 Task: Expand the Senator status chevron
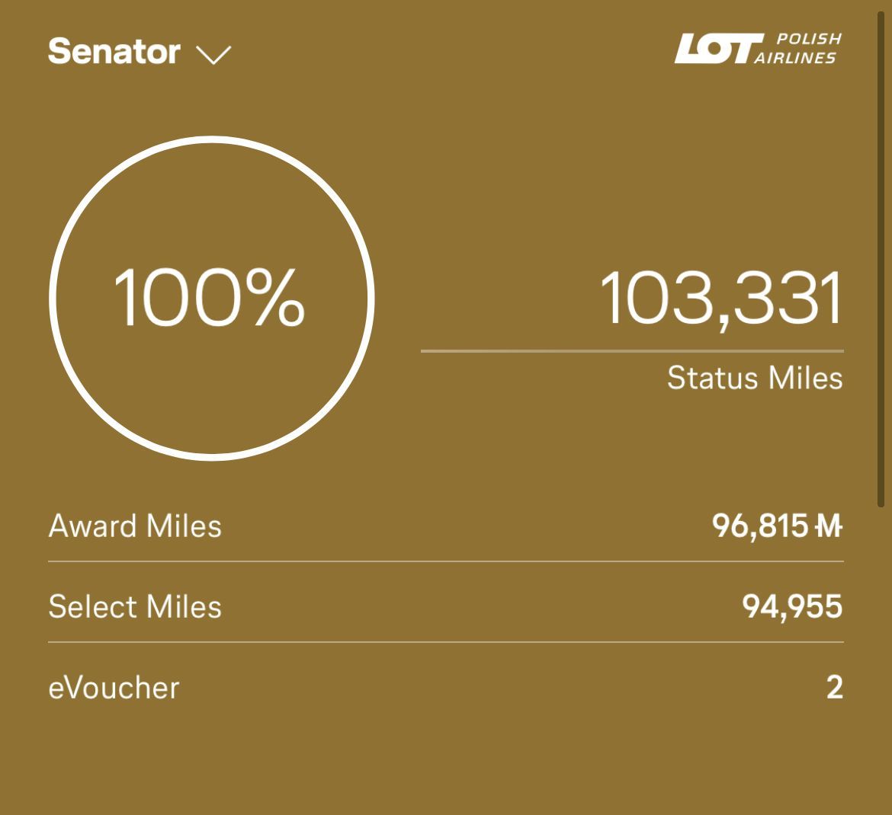click(213, 55)
